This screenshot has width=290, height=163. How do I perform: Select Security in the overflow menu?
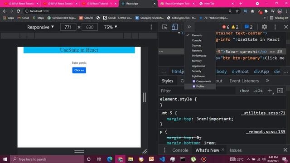coord(196,71)
